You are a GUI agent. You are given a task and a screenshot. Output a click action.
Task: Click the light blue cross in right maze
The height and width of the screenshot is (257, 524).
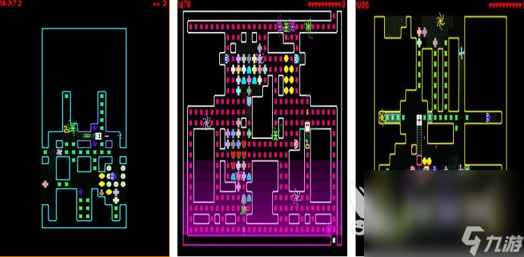coord(461,53)
